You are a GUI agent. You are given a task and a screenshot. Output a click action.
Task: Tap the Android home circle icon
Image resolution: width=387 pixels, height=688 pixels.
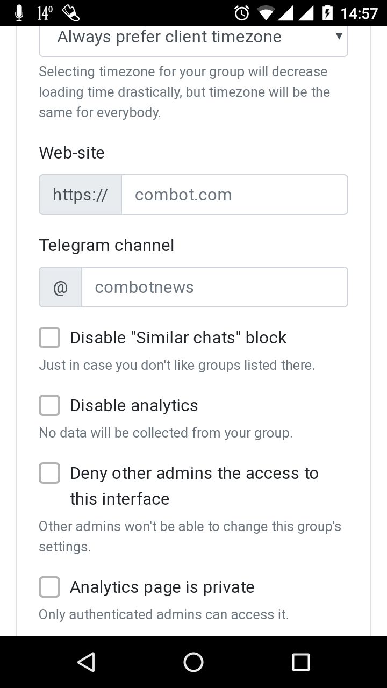coord(193,662)
